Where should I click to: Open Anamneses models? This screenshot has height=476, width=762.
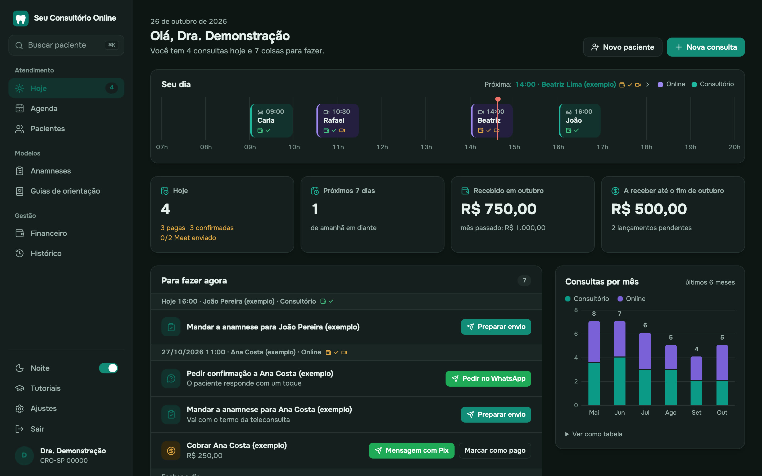tap(66, 171)
